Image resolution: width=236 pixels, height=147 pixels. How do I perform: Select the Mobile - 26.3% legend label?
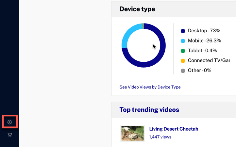[x=204, y=41]
